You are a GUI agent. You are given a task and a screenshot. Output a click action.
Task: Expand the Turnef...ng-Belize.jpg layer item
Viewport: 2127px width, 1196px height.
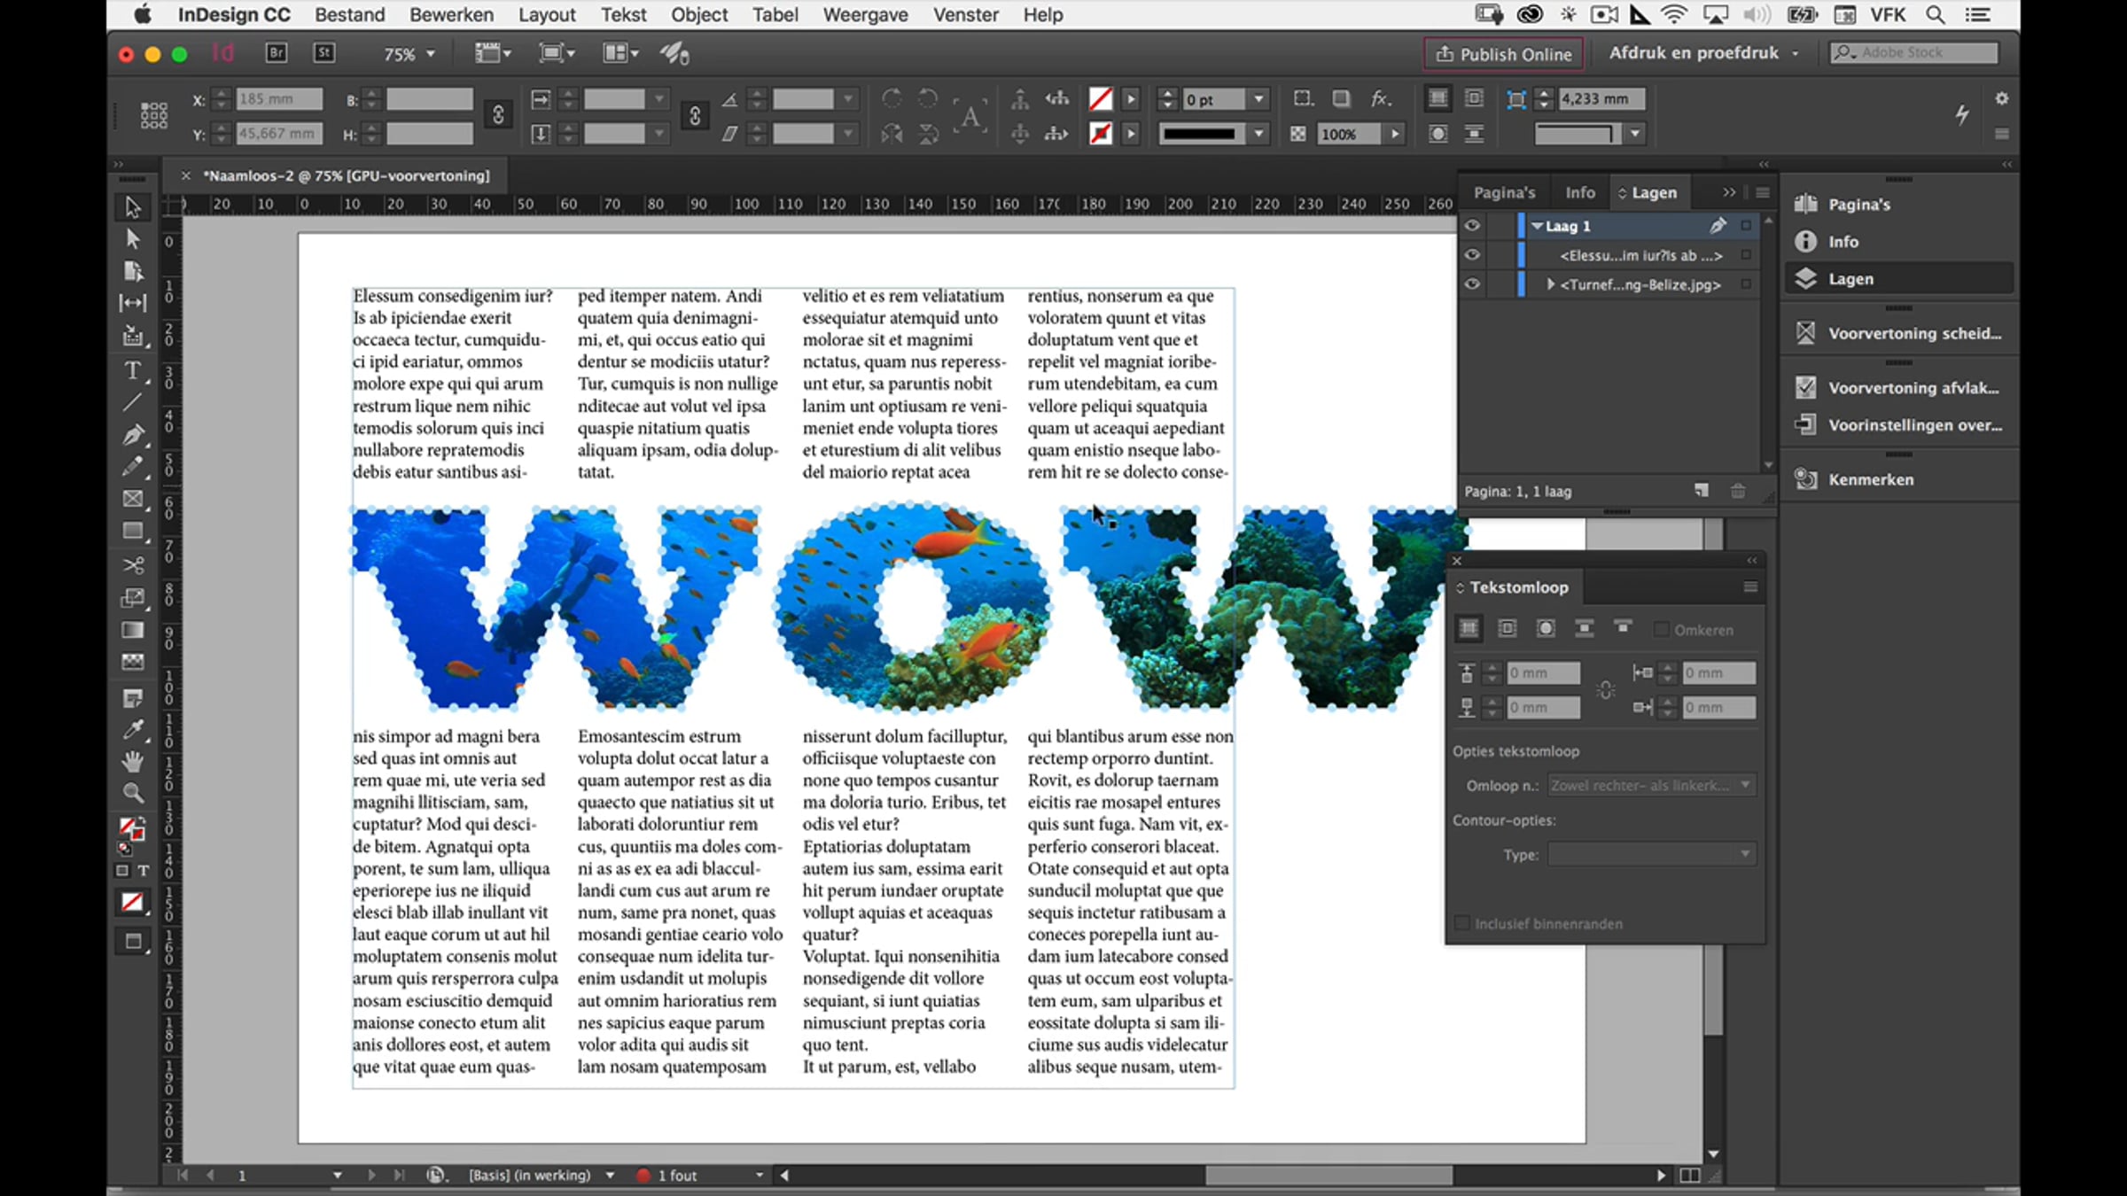1551,284
